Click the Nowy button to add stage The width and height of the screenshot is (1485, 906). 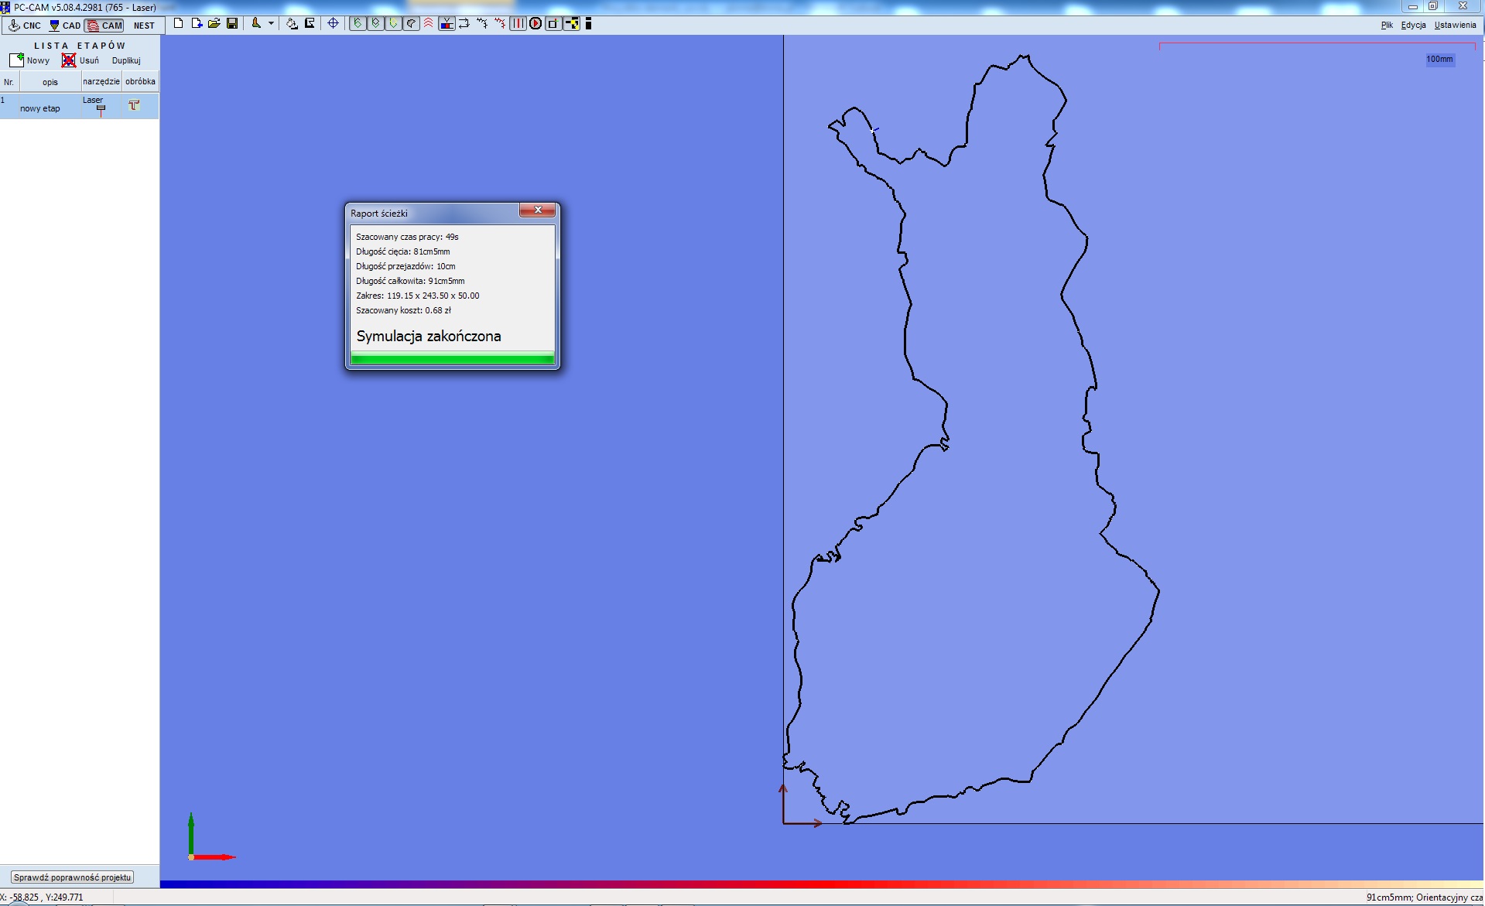38,60
